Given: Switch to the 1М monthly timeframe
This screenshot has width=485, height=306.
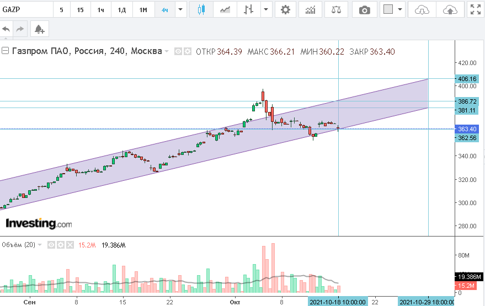Looking at the screenshot, I should pos(143,9).
